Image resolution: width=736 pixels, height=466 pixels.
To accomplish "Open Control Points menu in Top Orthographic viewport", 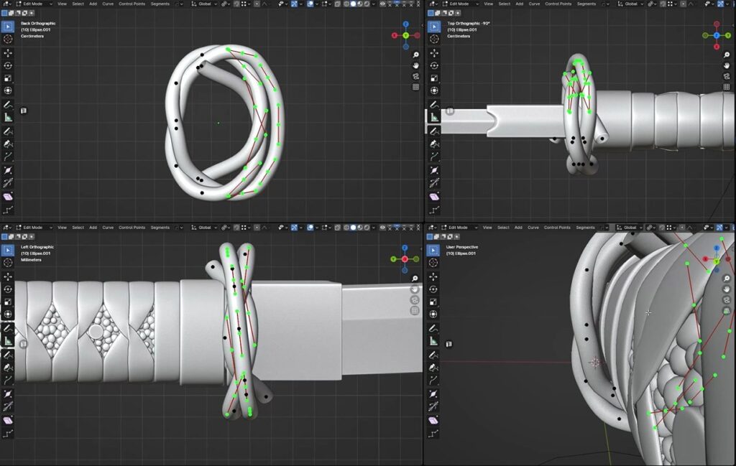I will [x=558, y=4].
